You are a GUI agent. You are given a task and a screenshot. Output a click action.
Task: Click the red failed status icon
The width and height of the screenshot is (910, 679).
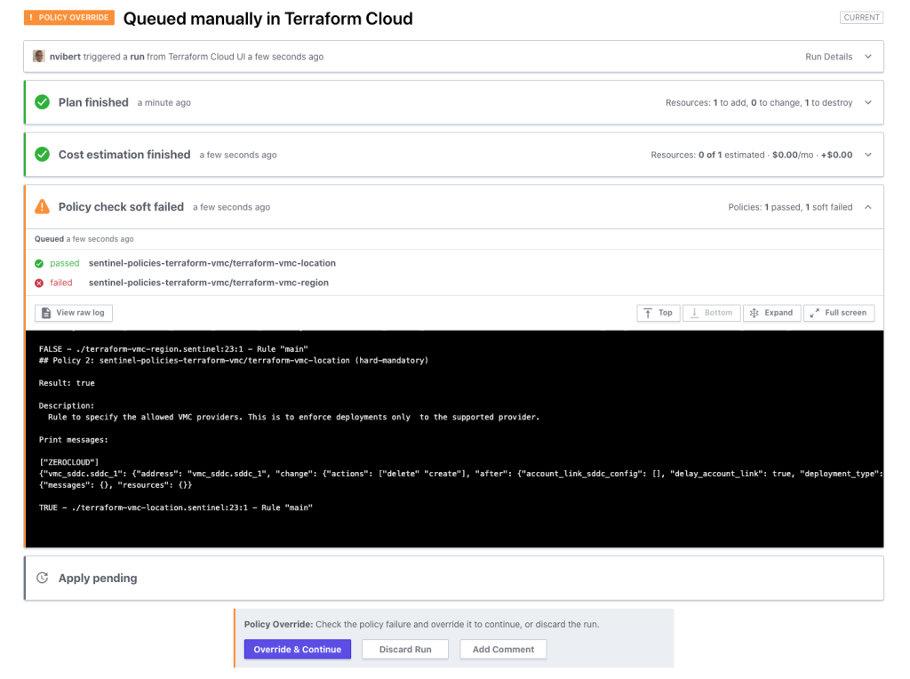(39, 283)
